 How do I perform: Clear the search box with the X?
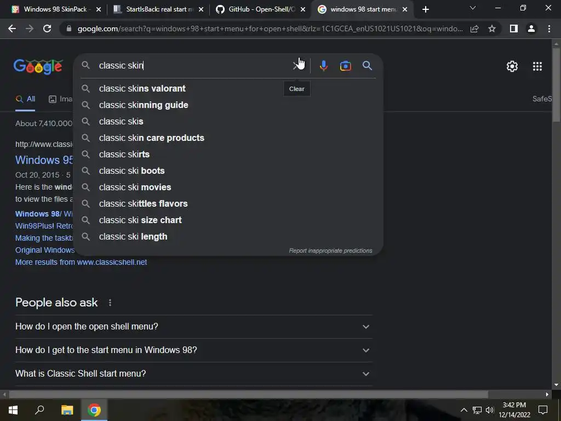(296, 66)
